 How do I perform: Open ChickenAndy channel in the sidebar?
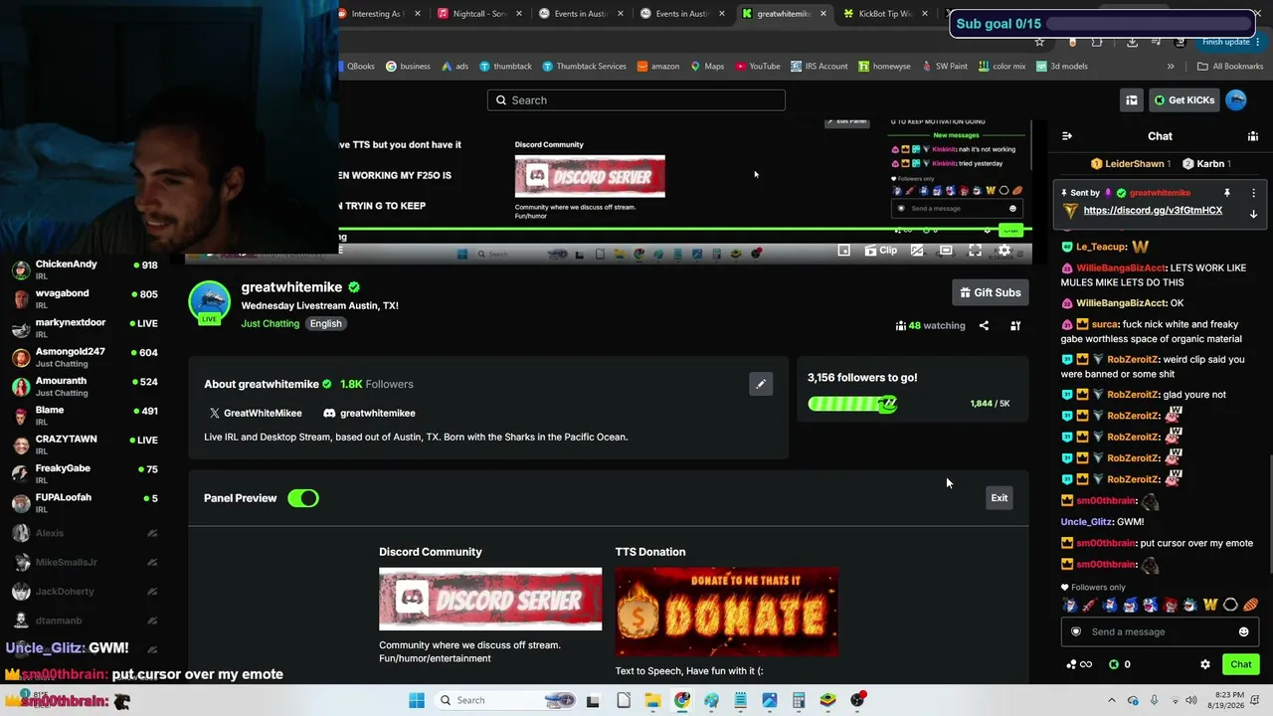(85, 270)
